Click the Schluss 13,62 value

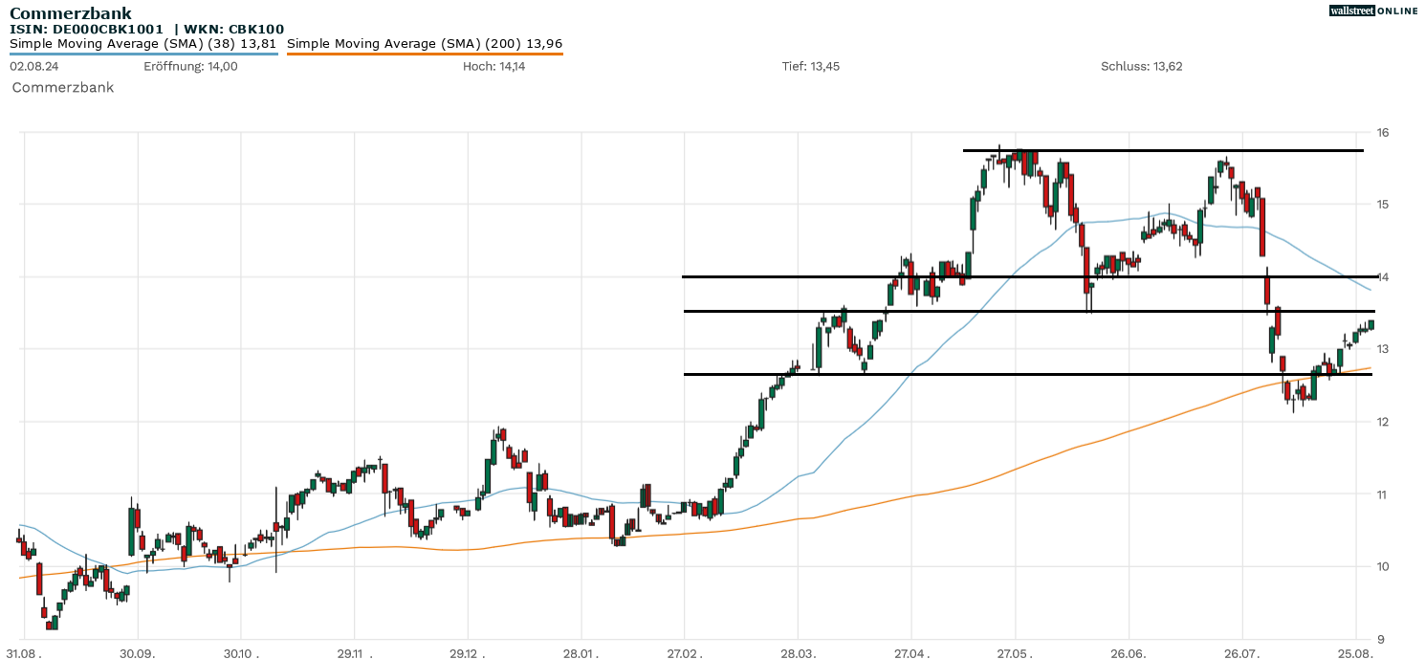click(1141, 66)
